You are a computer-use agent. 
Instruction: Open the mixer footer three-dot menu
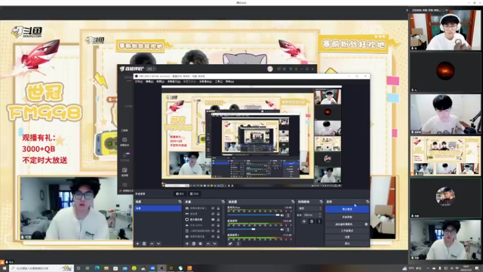point(238,244)
